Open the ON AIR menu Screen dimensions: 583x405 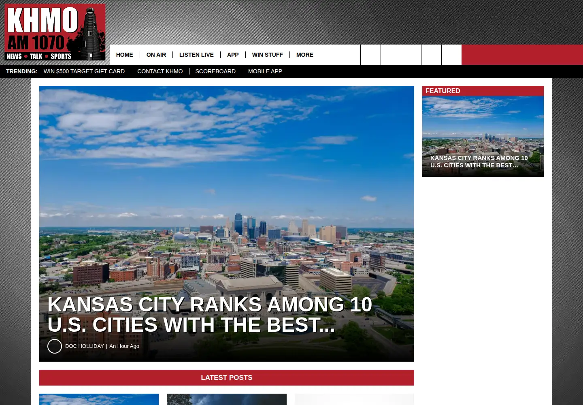(156, 55)
